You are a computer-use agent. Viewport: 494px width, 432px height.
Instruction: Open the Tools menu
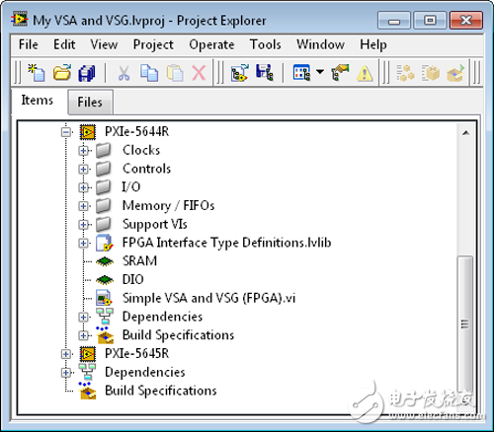[x=266, y=44]
